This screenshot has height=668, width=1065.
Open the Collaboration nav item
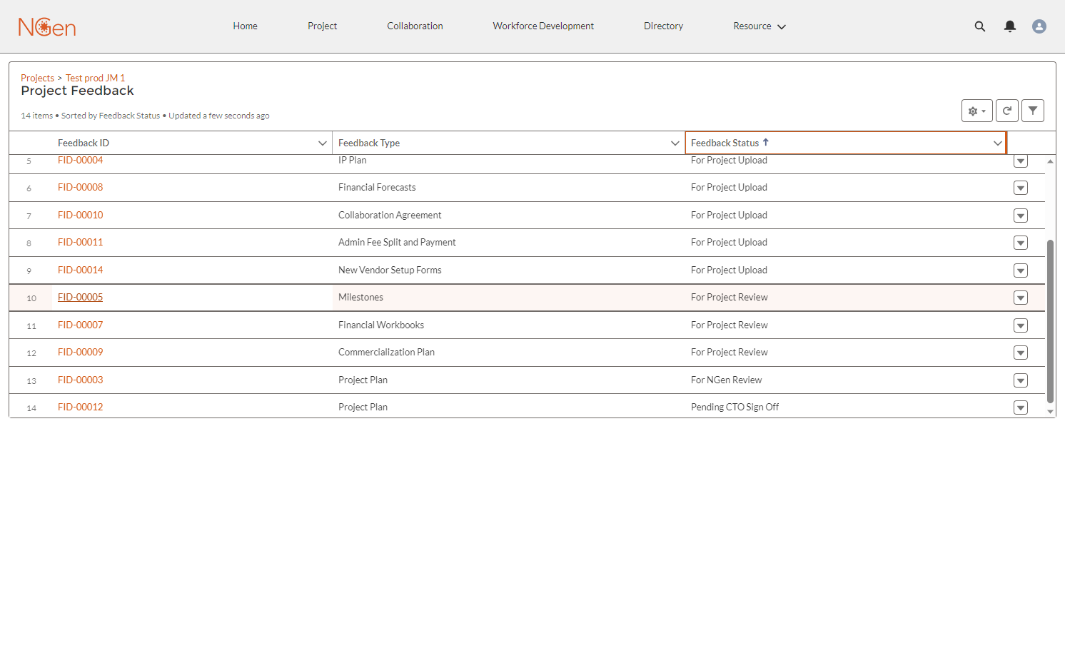pos(415,26)
